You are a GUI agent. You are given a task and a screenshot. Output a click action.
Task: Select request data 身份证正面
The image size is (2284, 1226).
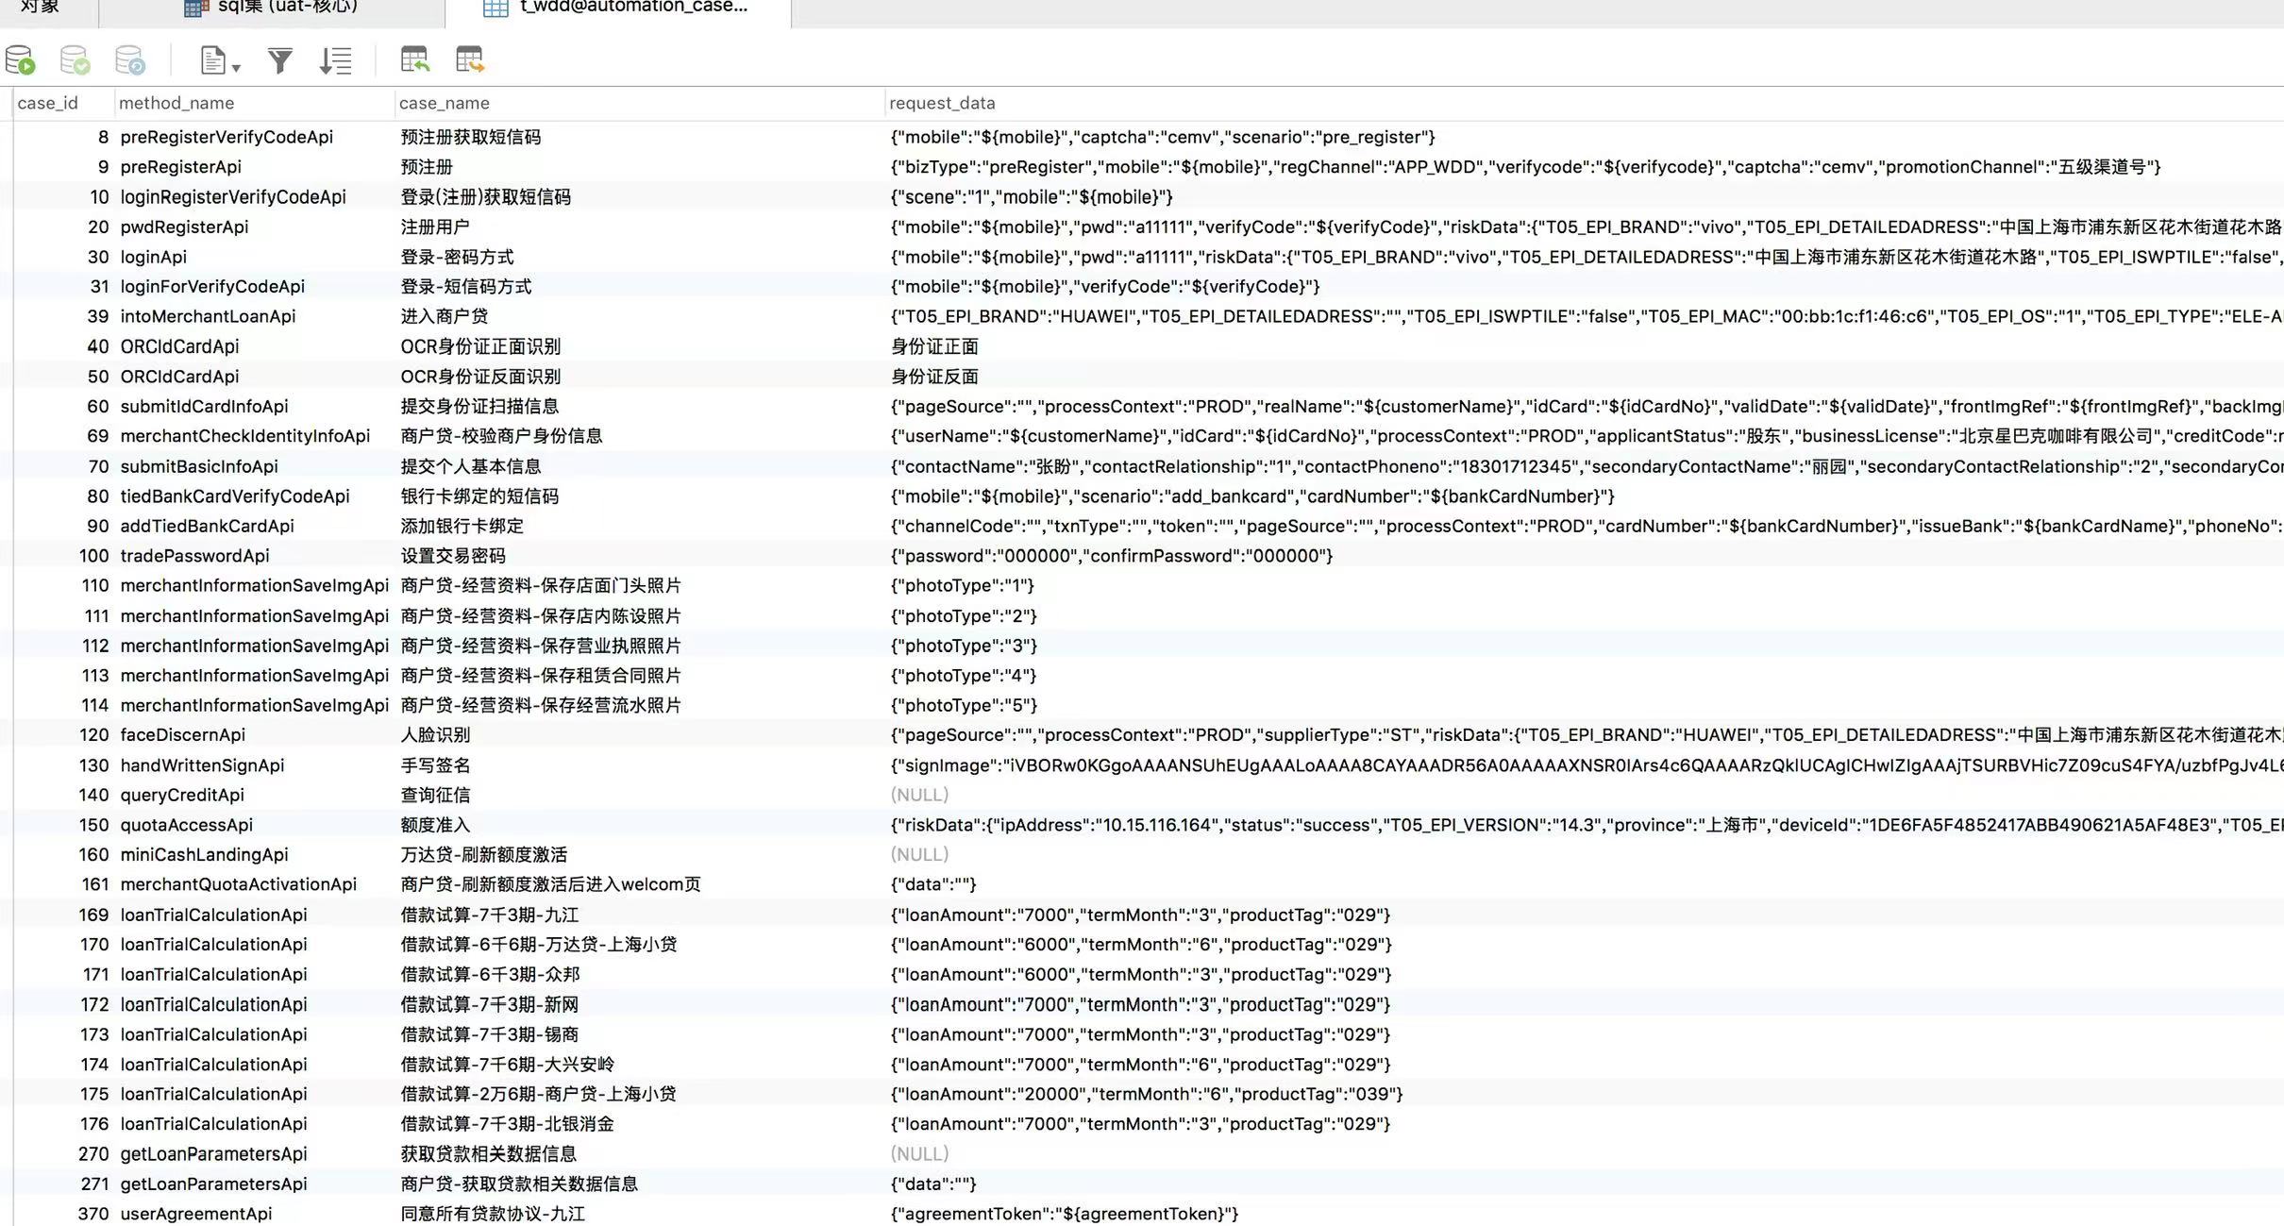pyautogui.click(x=934, y=346)
